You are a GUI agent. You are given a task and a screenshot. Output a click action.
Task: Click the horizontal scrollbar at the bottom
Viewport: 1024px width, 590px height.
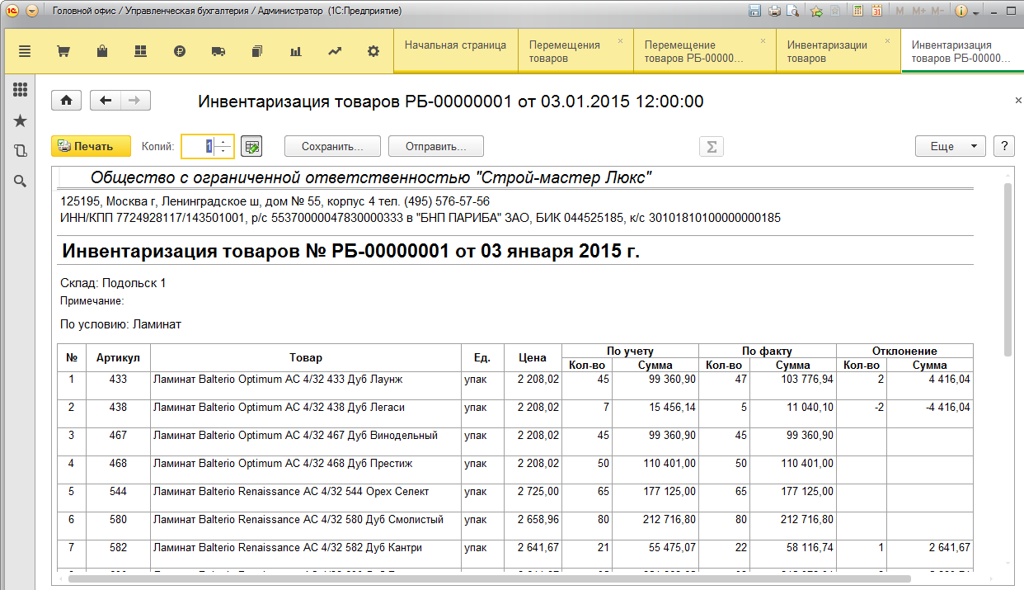[x=490, y=579]
